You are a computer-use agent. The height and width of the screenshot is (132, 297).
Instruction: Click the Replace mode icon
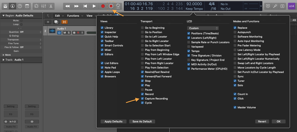268,6
